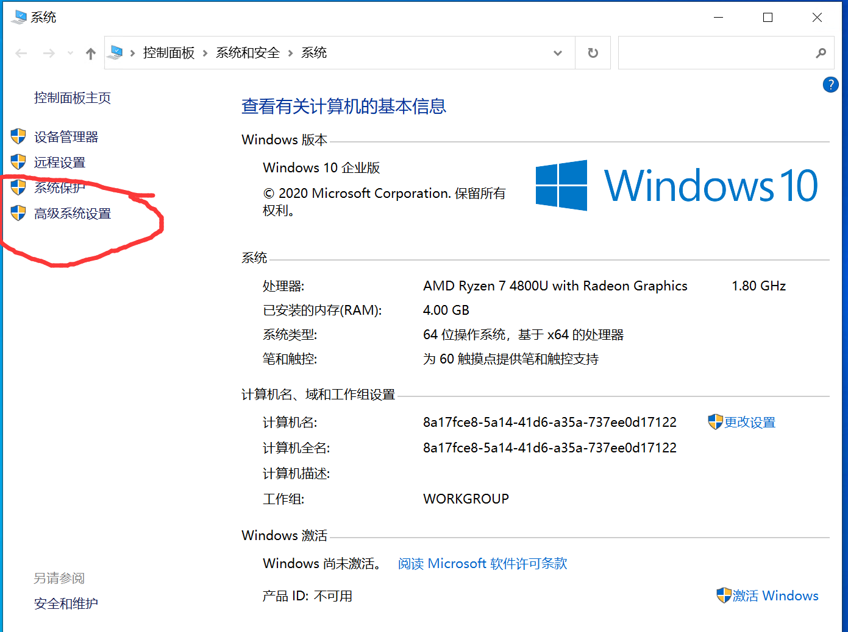Open 安全和维护 link
Viewport: 848px width, 632px height.
[66, 604]
